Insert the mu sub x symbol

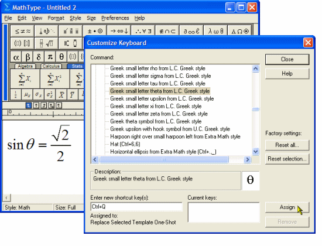click(x=27, y=95)
